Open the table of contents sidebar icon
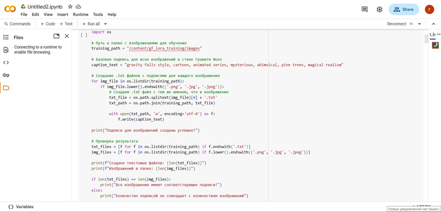The image size is (441, 212). [x=6, y=37]
